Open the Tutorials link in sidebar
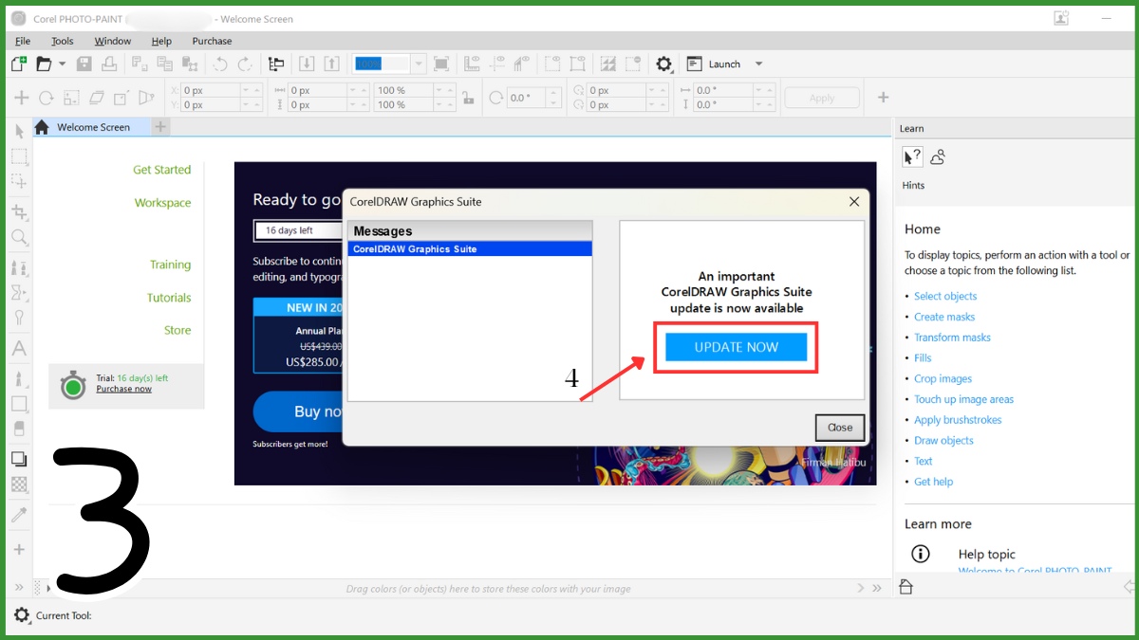1139x640 pixels. (x=169, y=298)
